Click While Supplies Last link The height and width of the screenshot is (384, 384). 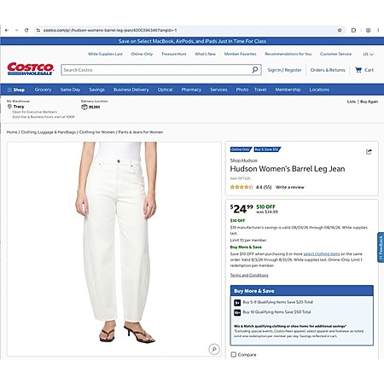tap(105, 54)
